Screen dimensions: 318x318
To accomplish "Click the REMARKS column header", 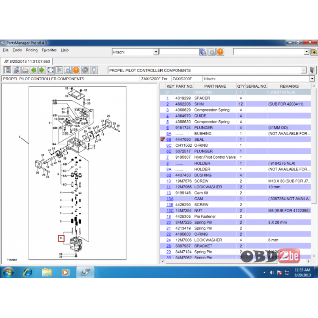I will [x=289, y=86].
